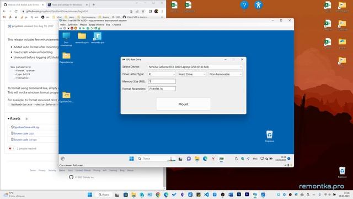Open the Select Device dropdown
This screenshot has width=353, height=199.
pyautogui.click(x=195, y=67)
